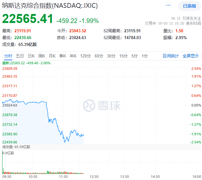Click the 已添加 watchlist button
Image resolution: width=202 pixels, height=180 pixels.
point(189,6)
